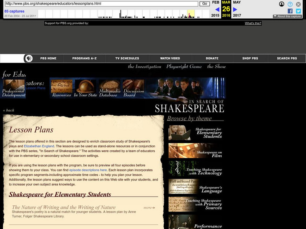Click the Lesson Plans page heading

tap(31, 130)
